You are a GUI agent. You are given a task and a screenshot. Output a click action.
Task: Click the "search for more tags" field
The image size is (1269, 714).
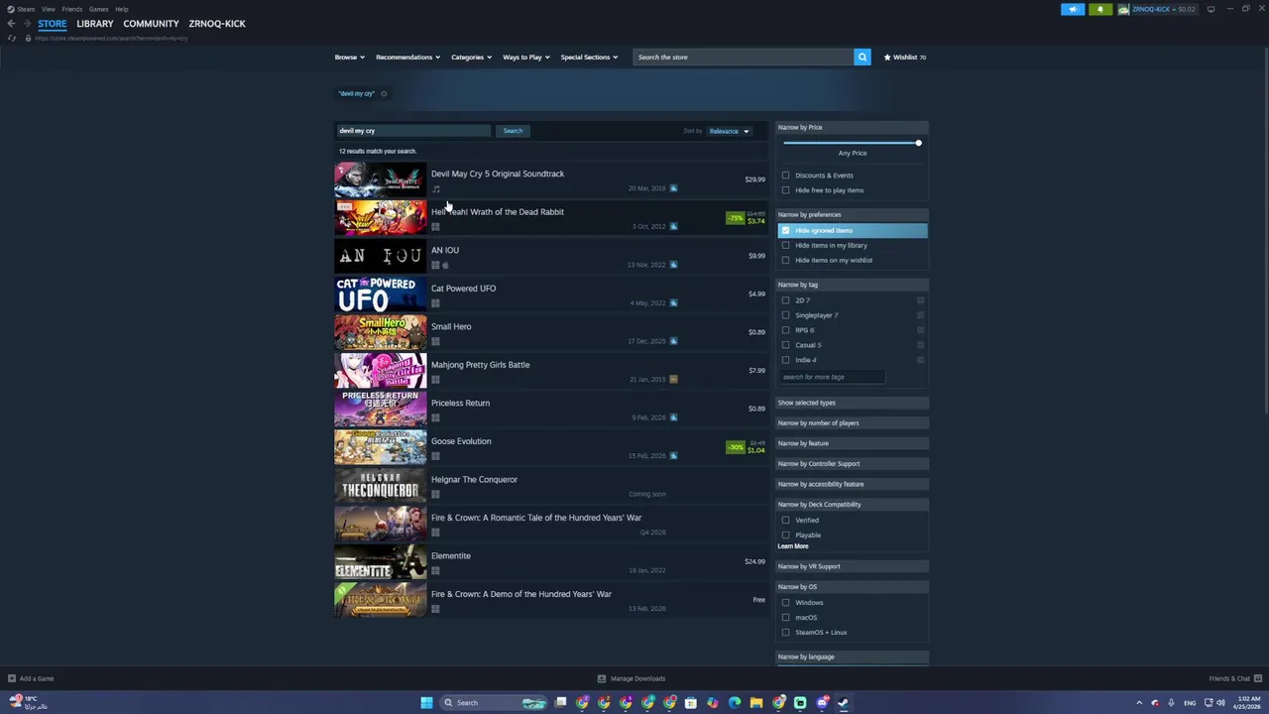[832, 377]
